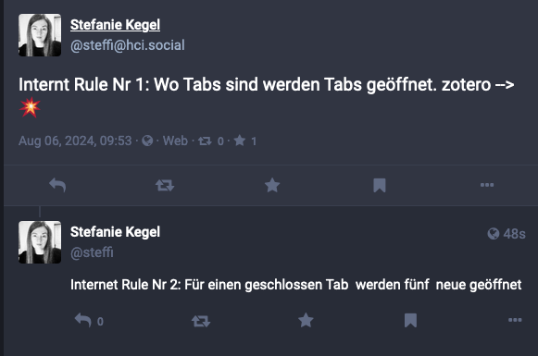
Task: Reply to the main post about zotero
Action: tap(57, 185)
